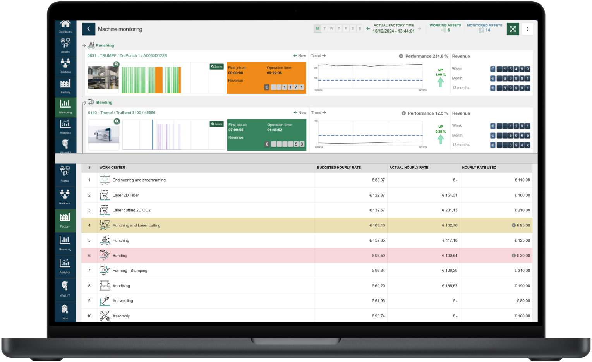
Task: Toggle the M weekday selector
Action: pyautogui.click(x=317, y=29)
